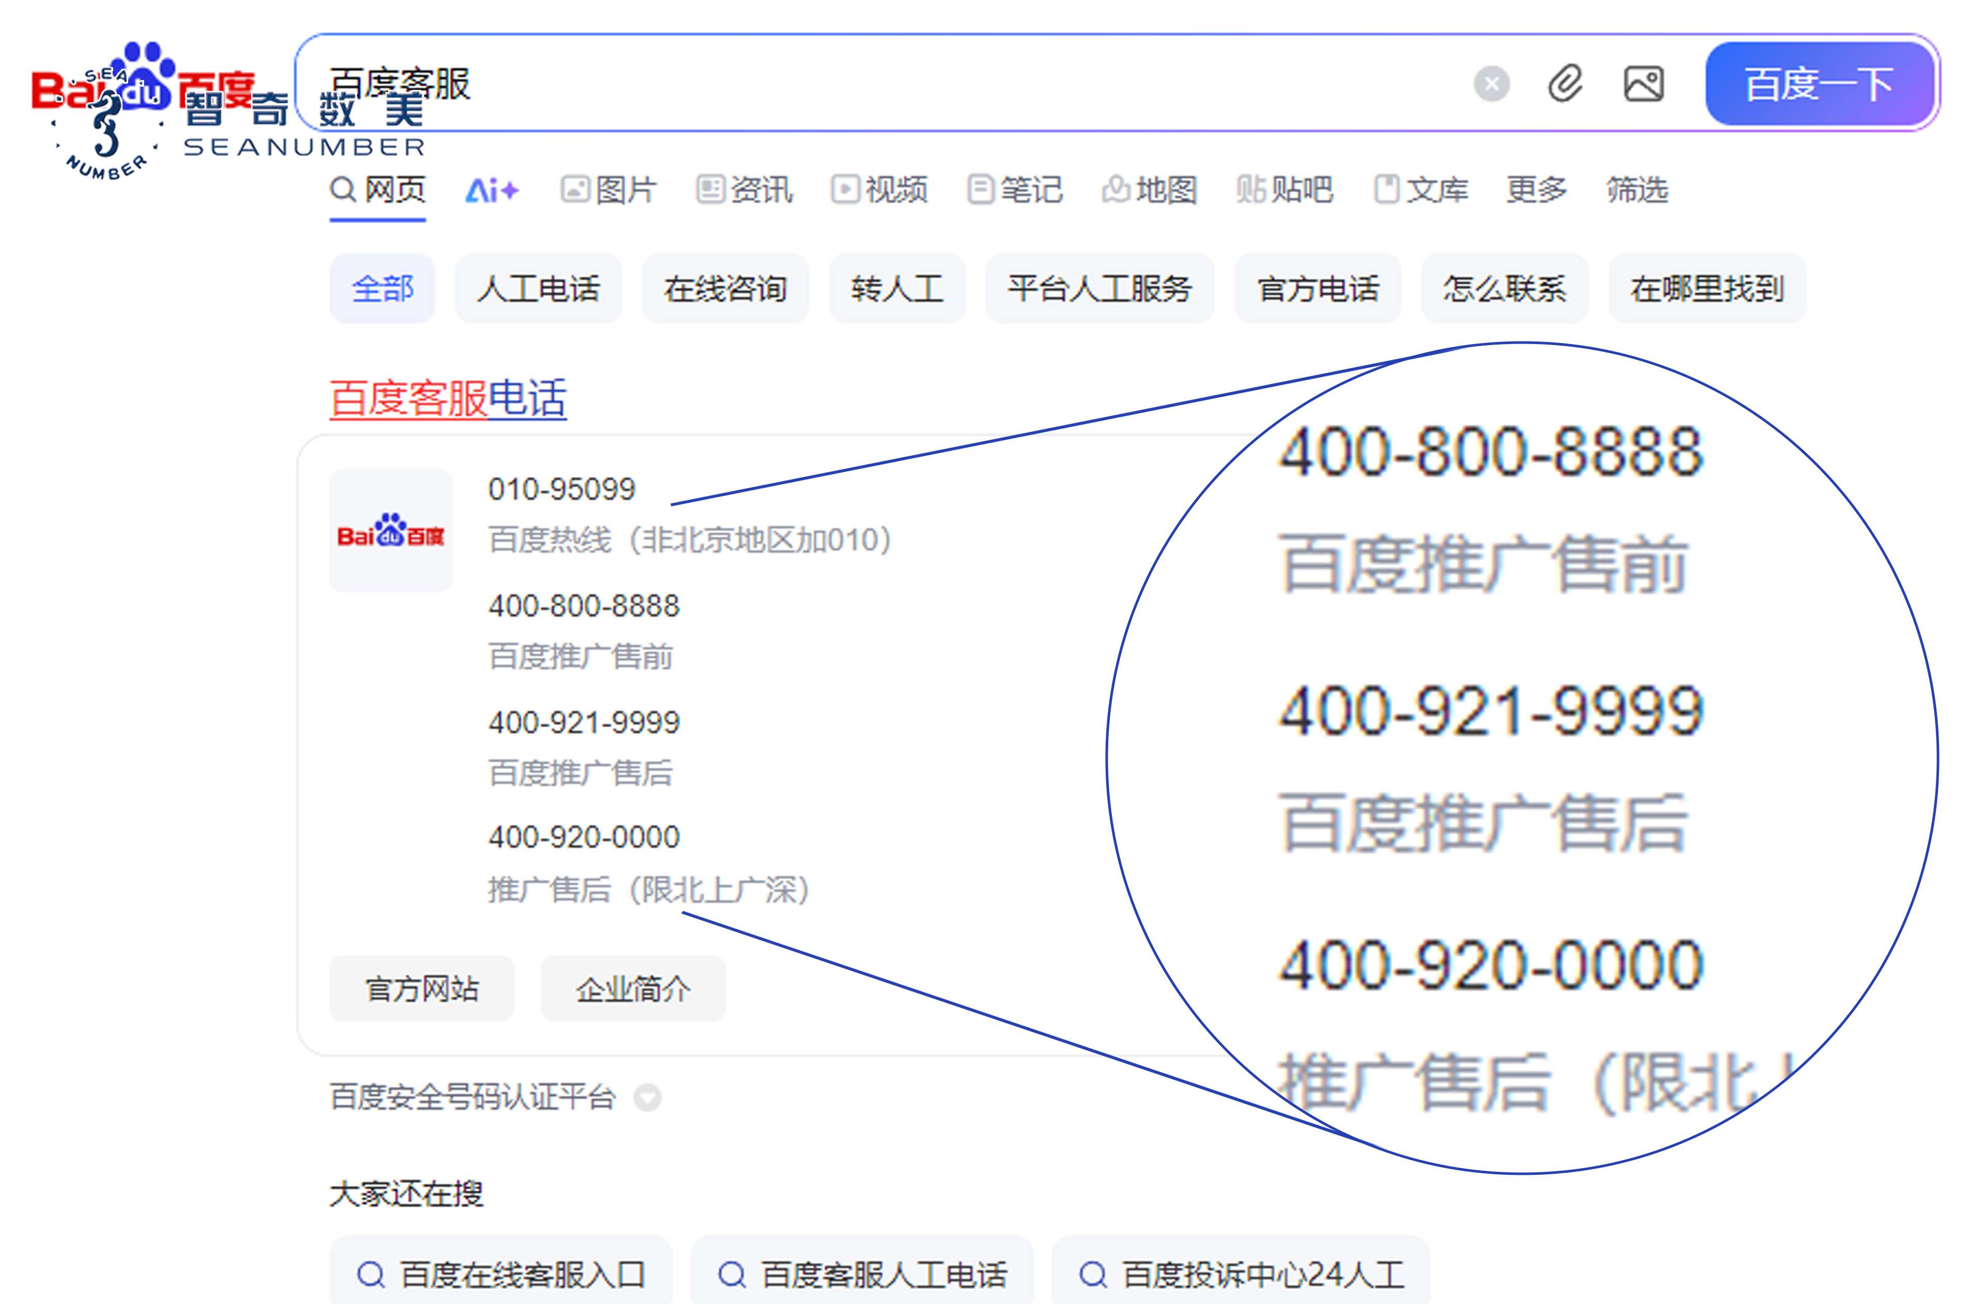Open the 筛选 filter option
Viewport: 1984px width, 1304px height.
(1637, 190)
